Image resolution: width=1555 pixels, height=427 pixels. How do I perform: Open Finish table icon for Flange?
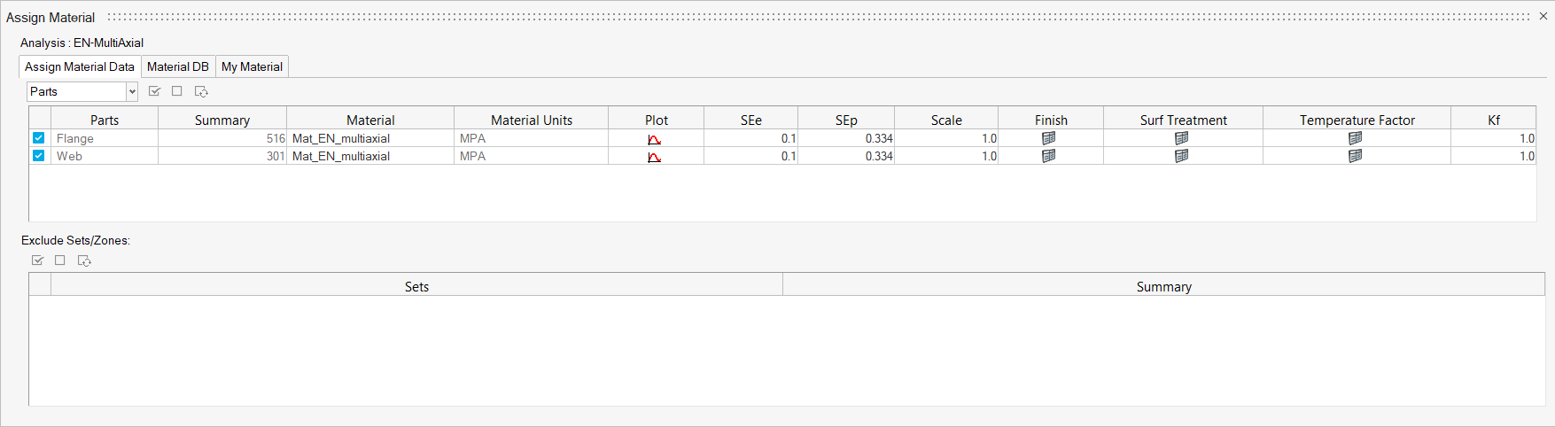(1049, 138)
